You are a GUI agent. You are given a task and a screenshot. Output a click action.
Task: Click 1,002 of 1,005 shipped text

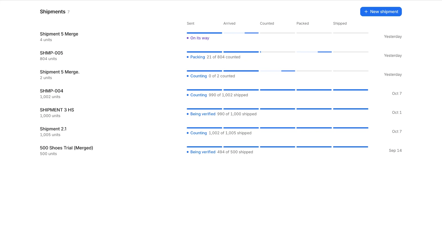tap(230, 133)
